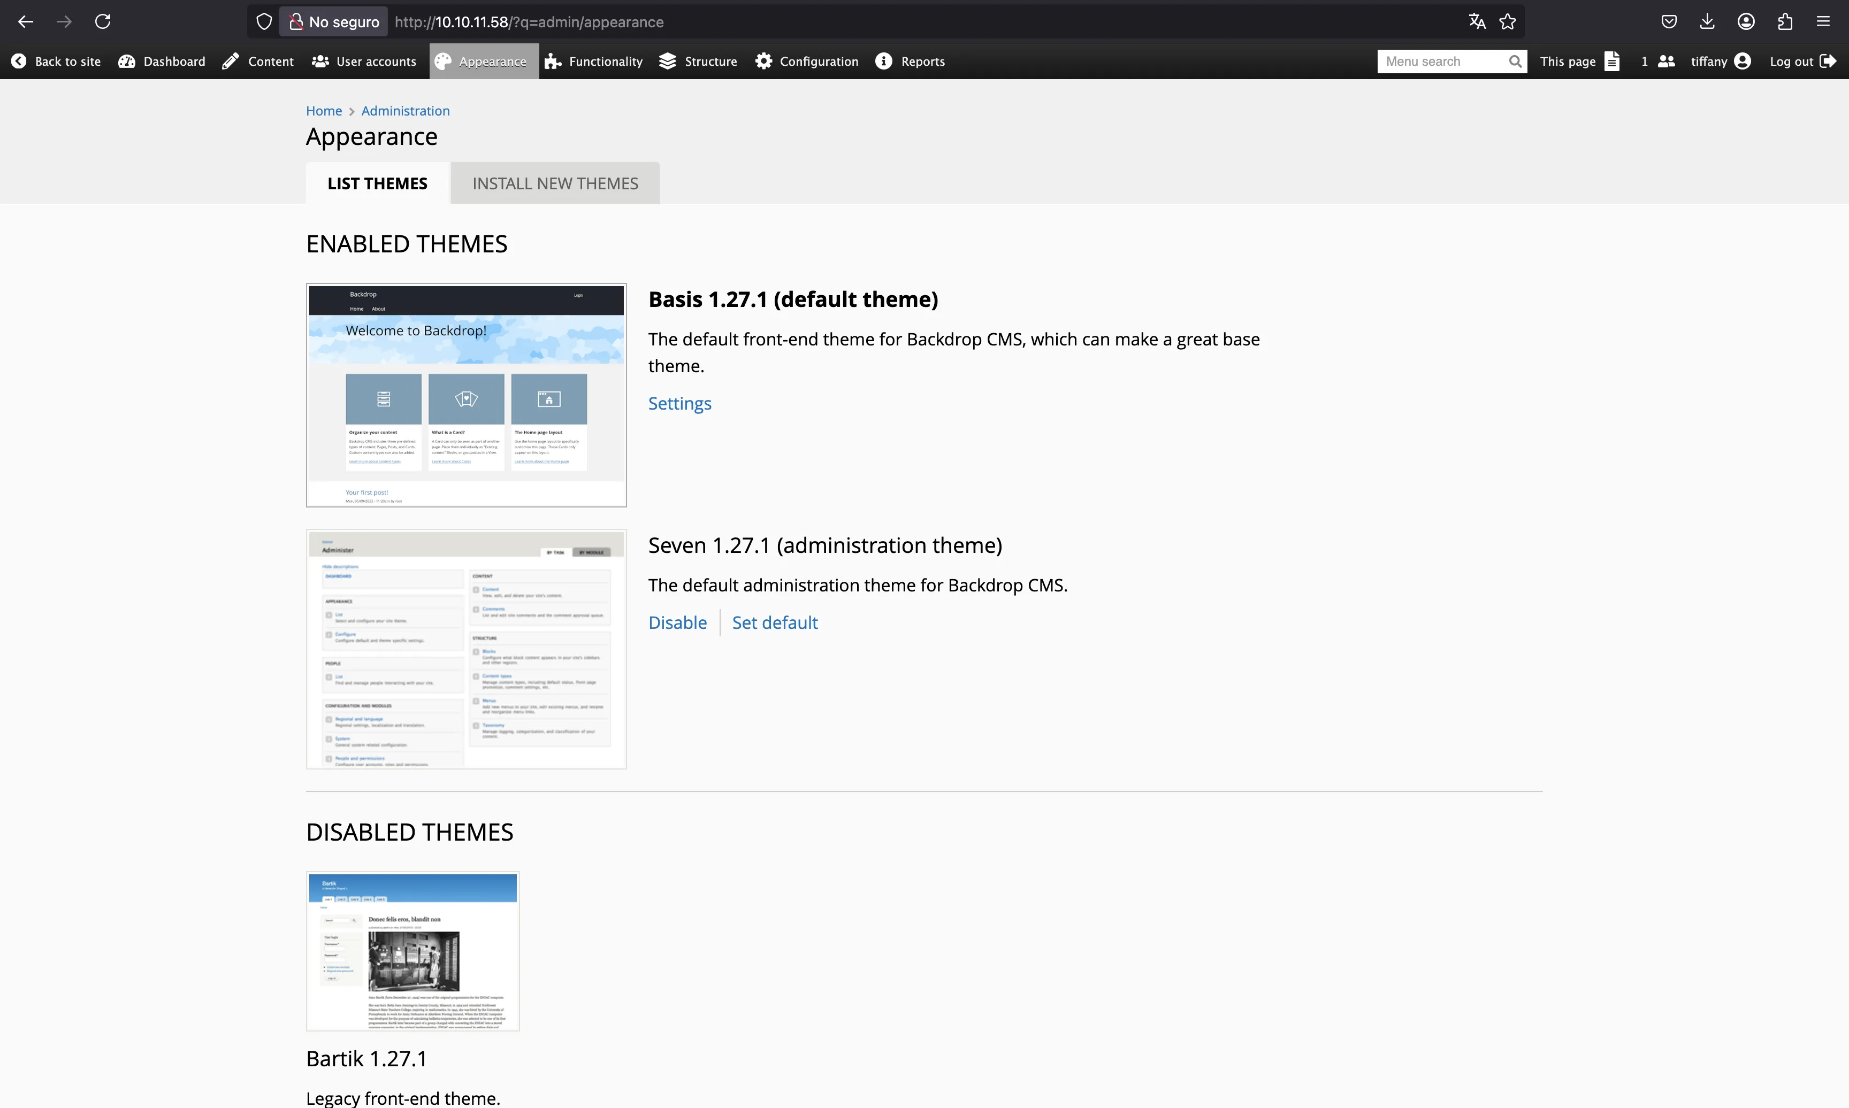Click the Seven theme screenshot thumbnail

(x=466, y=650)
